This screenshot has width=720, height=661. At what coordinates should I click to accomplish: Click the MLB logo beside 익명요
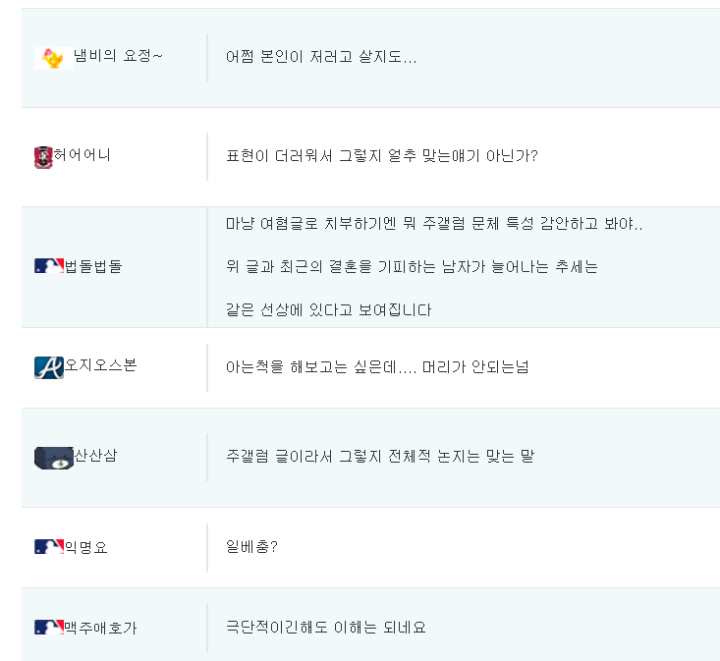click(48, 547)
